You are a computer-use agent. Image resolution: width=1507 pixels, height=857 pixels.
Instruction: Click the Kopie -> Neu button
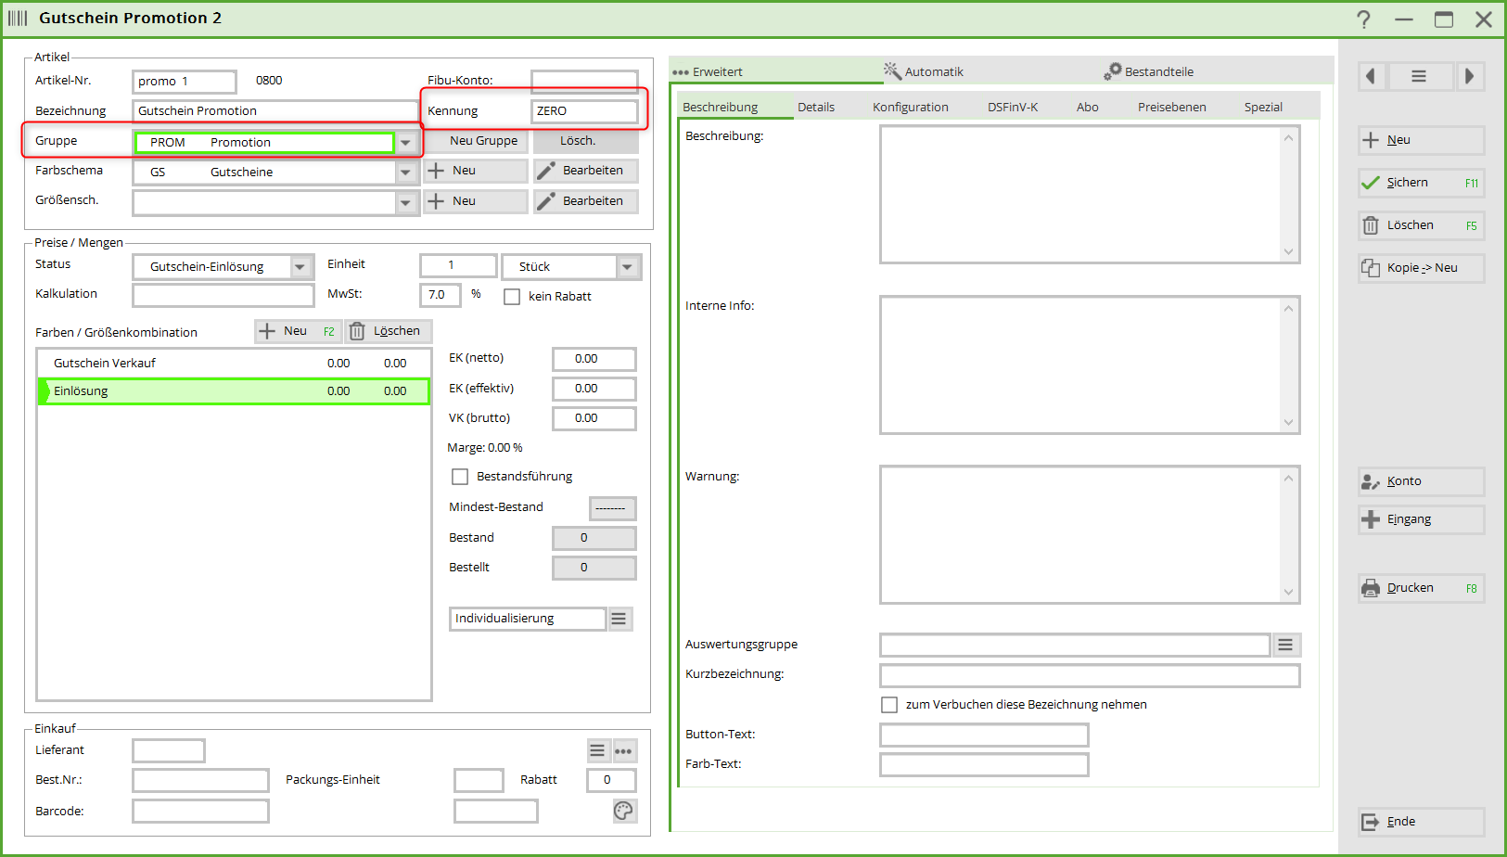coord(1421,268)
